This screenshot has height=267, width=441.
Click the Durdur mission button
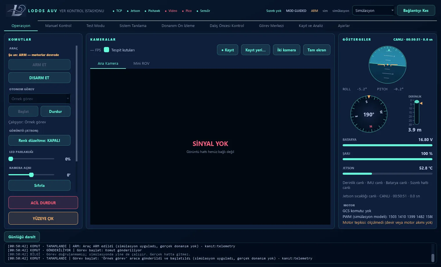(x=55, y=111)
